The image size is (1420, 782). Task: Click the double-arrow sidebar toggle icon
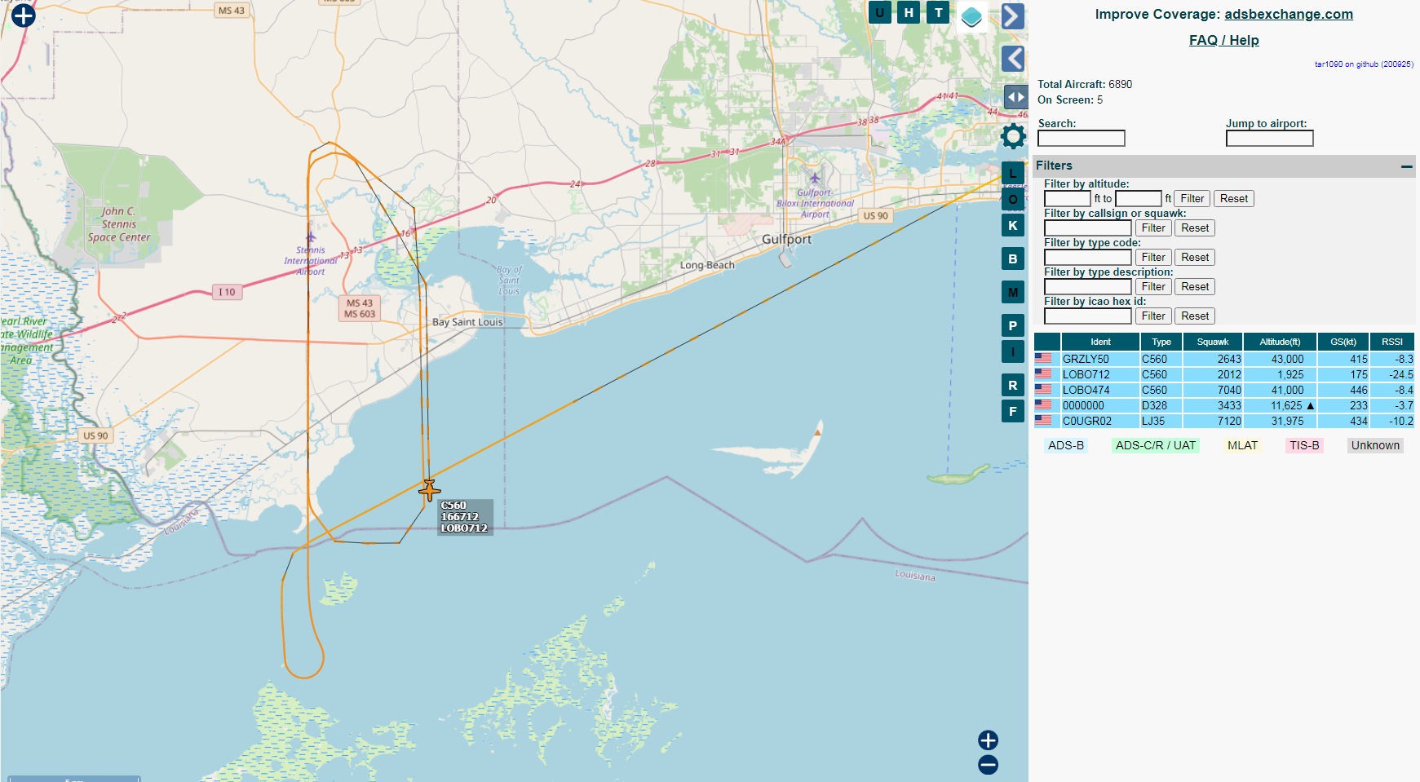[x=1015, y=97]
